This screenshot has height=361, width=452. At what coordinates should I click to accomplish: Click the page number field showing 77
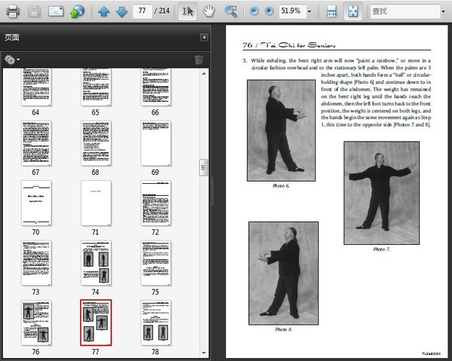142,11
